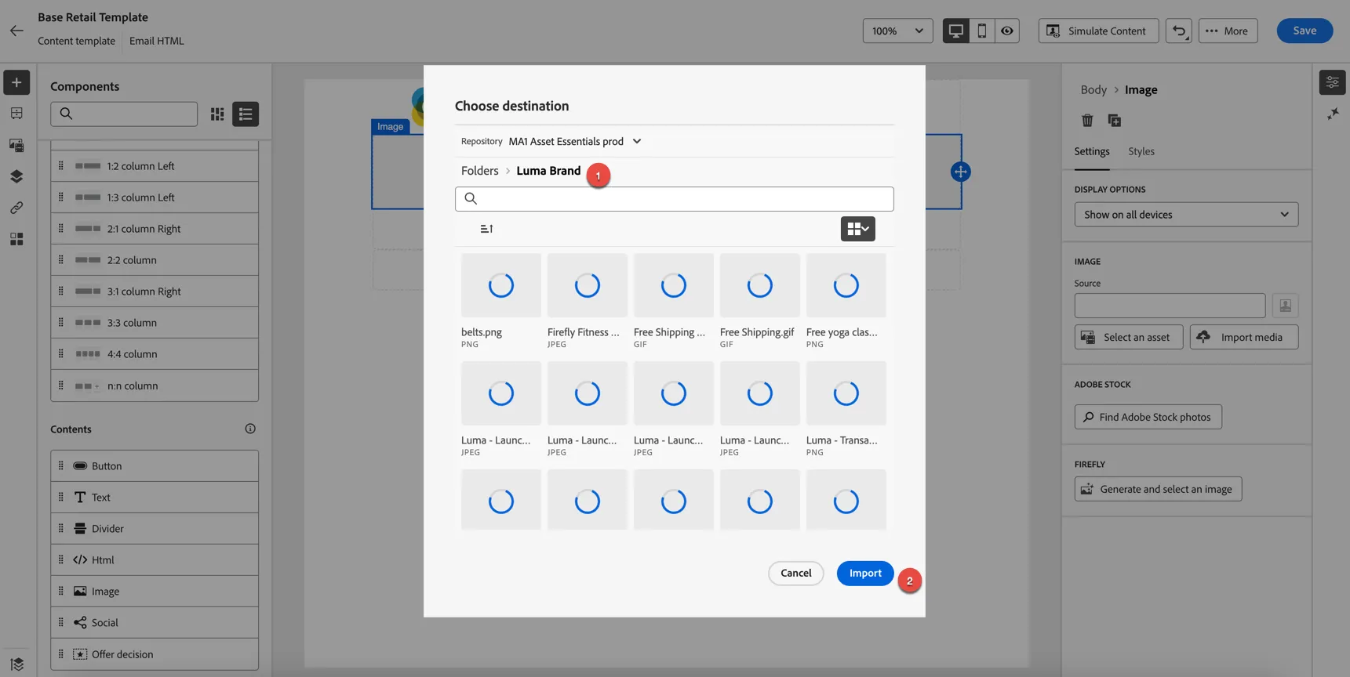Switch components to list view

point(246,114)
